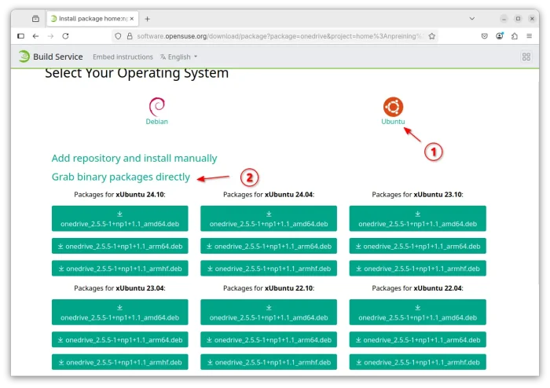550x388 pixels.
Task: Reload the page with the refresh icon
Action: point(65,36)
